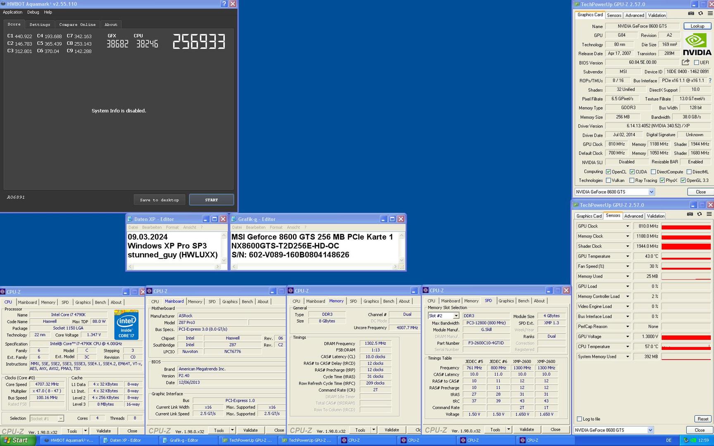Click the horizontal scrollbar in the Grafik-g editor
The width and height of the screenshot is (714, 446).
coord(315,267)
